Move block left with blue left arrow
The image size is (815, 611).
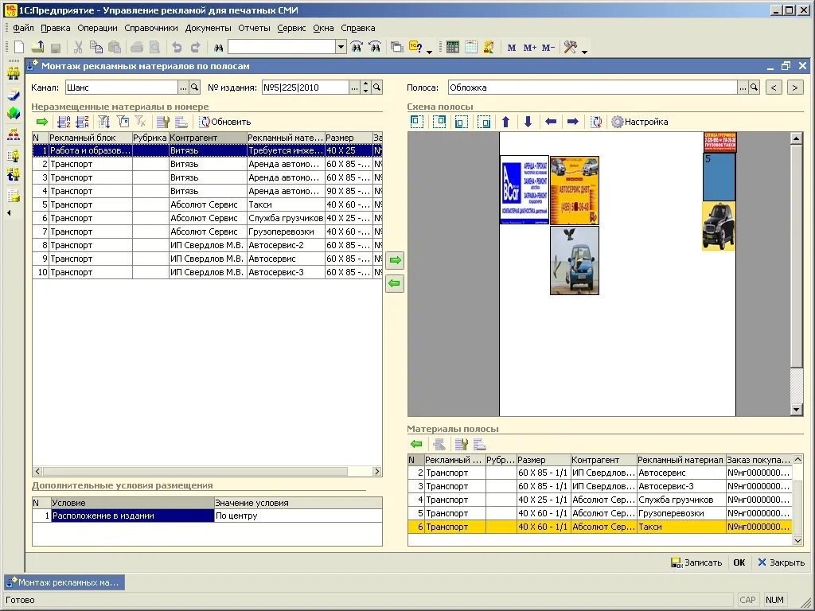pos(551,122)
